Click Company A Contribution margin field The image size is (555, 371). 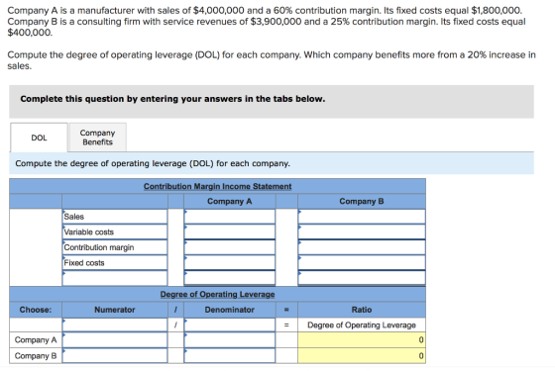[229, 247]
